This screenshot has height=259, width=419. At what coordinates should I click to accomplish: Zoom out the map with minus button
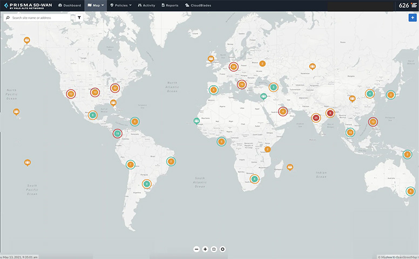click(x=197, y=249)
